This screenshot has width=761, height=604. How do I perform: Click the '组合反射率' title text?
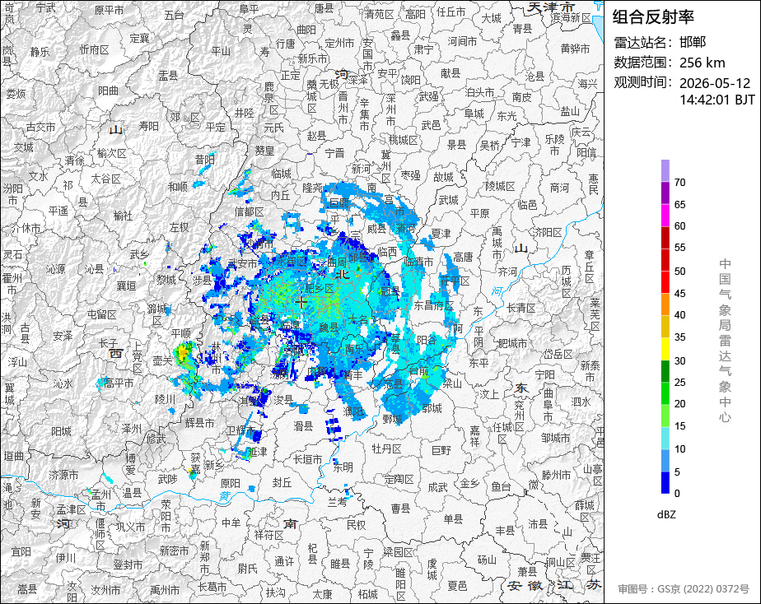(653, 17)
